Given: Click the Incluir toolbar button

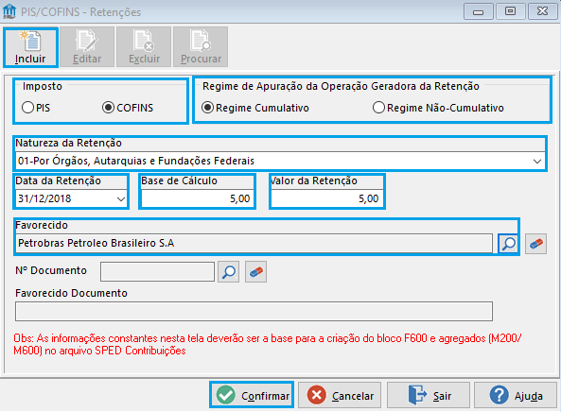Looking at the screenshot, I should (x=30, y=47).
